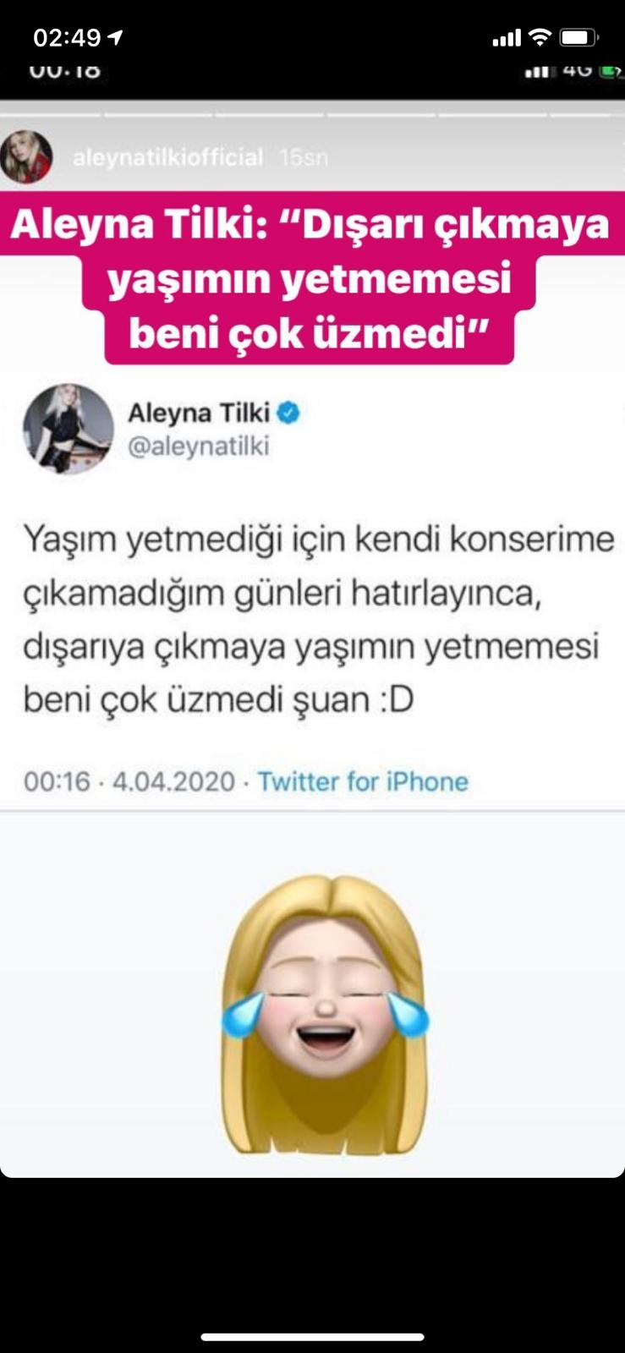Open the Aleyna Tilki tweet avatar
The image size is (625, 1353).
68,429
